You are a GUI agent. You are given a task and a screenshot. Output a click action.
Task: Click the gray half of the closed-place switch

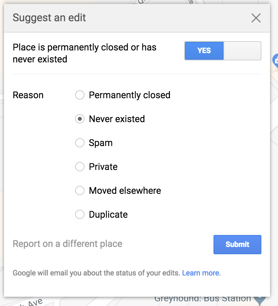[242, 51]
